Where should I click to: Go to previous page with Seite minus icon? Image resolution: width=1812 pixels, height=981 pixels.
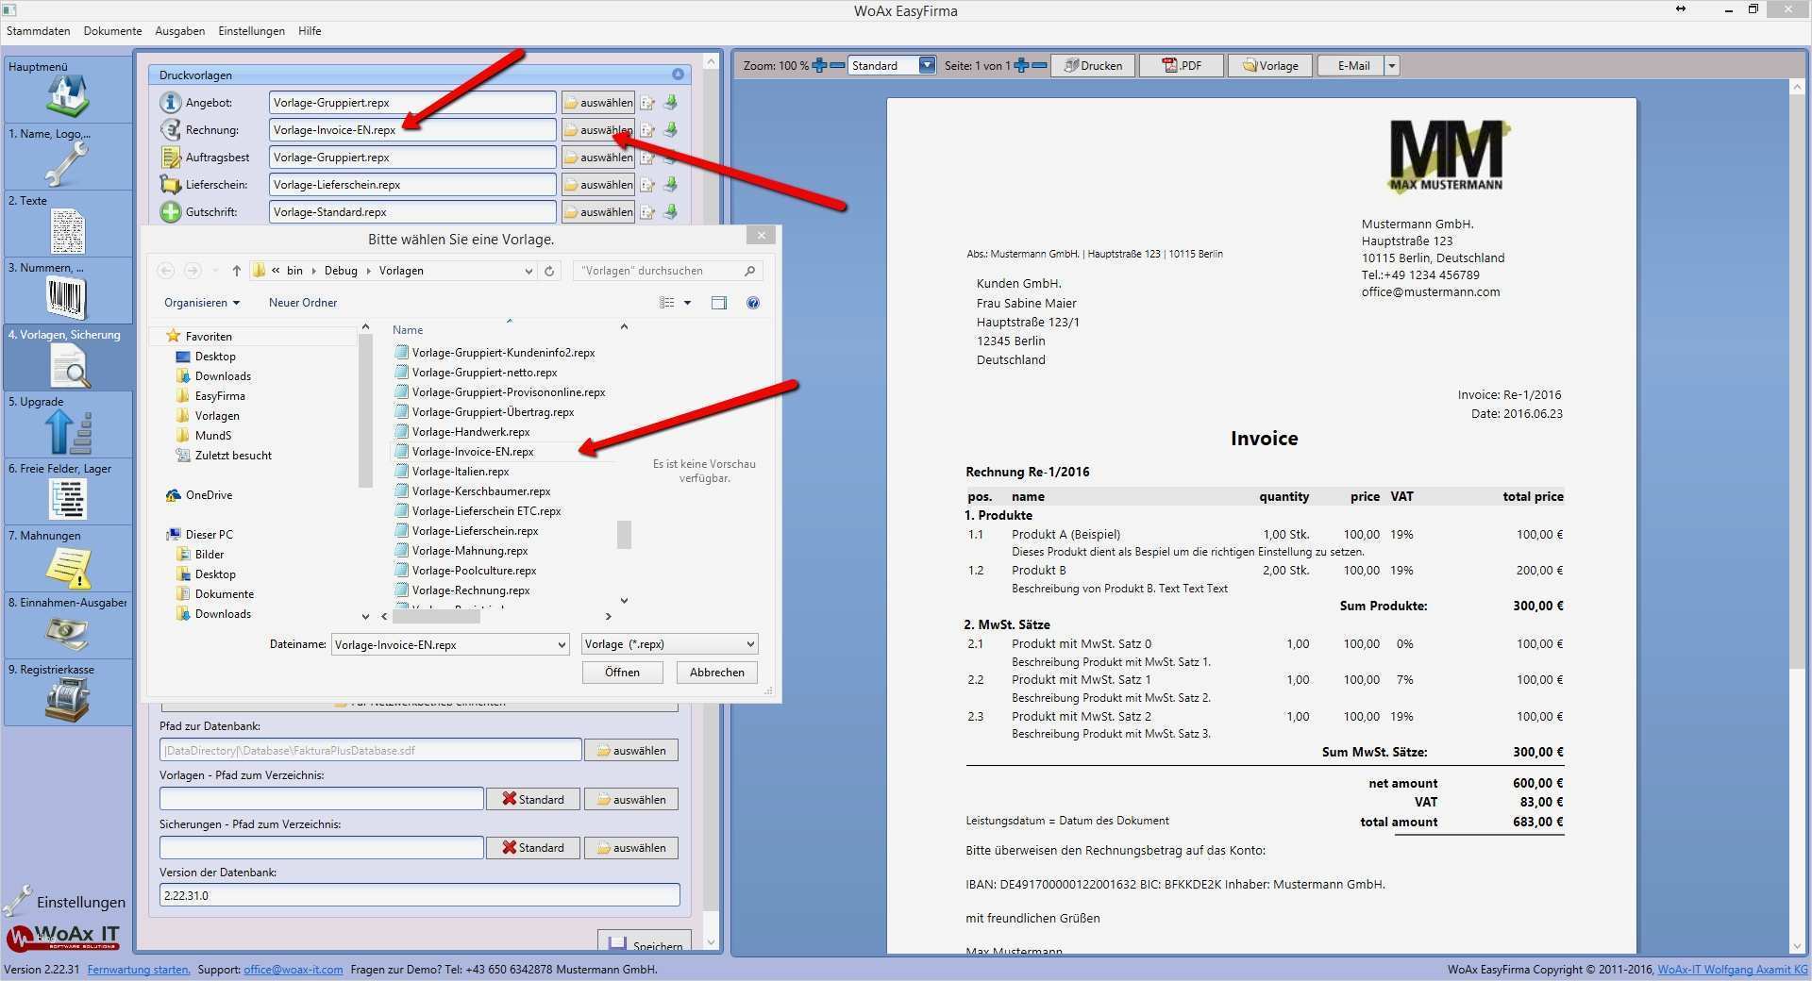coord(1039,65)
